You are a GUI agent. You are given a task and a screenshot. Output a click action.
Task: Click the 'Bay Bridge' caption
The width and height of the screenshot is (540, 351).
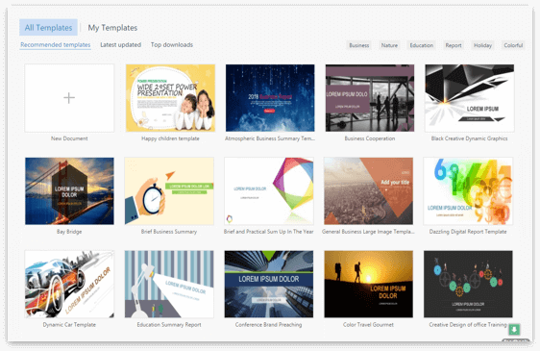pyautogui.click(x=69, y=232)
